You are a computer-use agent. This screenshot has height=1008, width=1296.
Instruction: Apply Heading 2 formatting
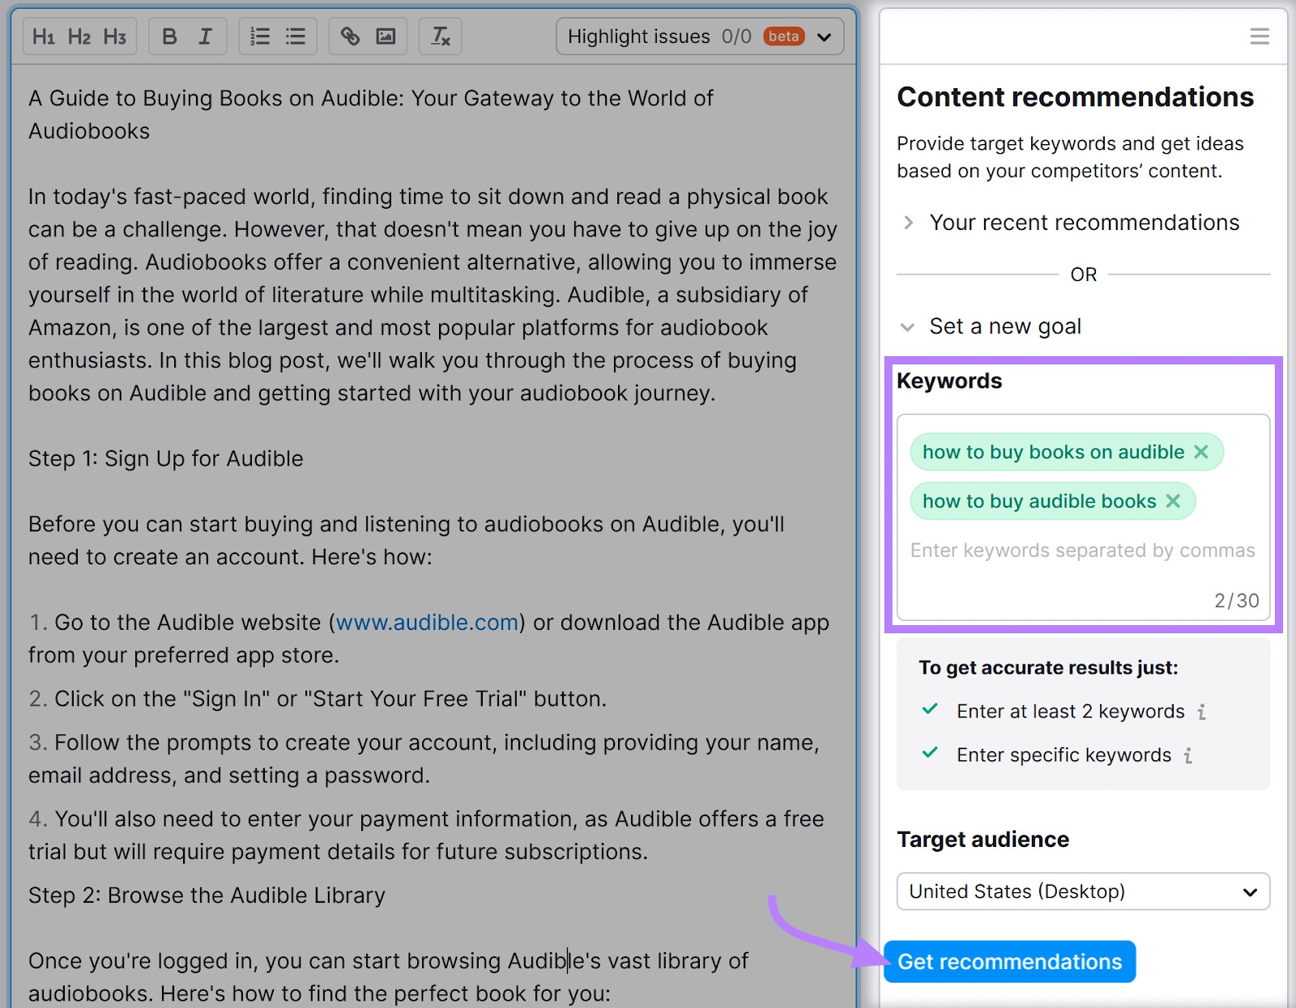pos(79,36)
